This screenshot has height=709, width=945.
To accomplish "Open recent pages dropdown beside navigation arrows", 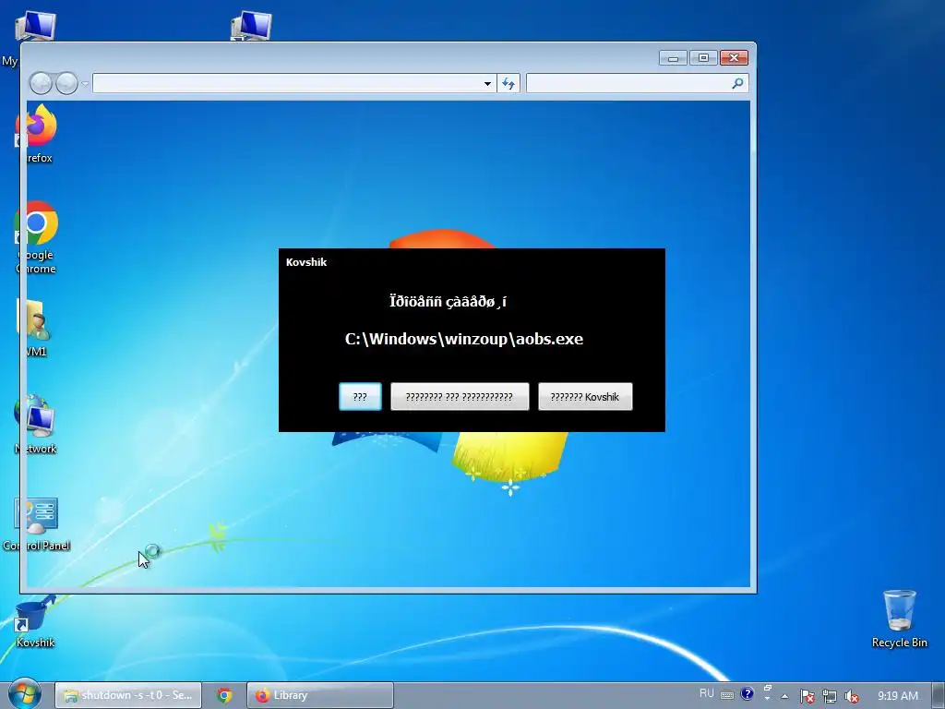I will [x=85, y=83].
